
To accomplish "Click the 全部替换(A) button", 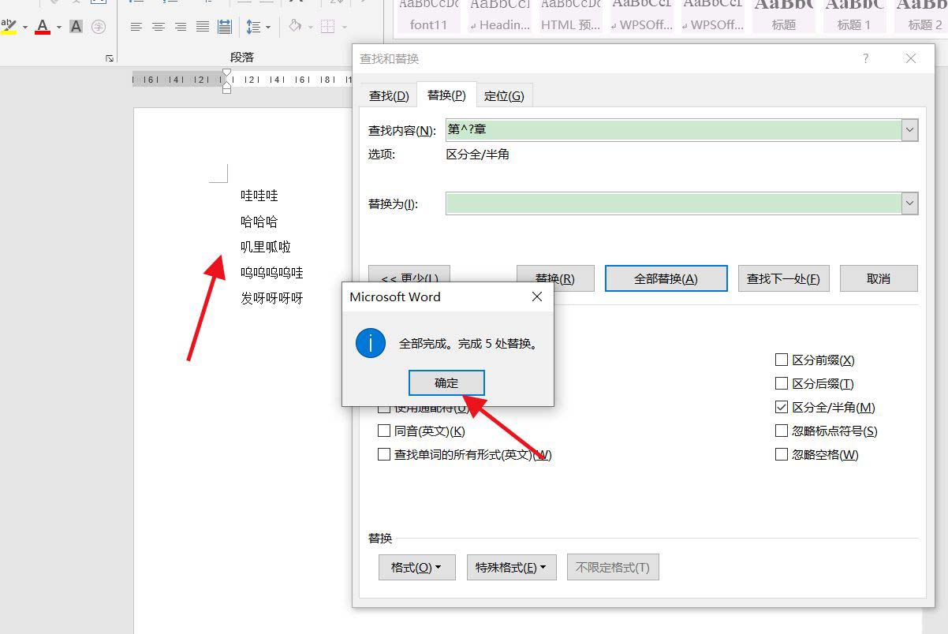I will click(666, 278).
